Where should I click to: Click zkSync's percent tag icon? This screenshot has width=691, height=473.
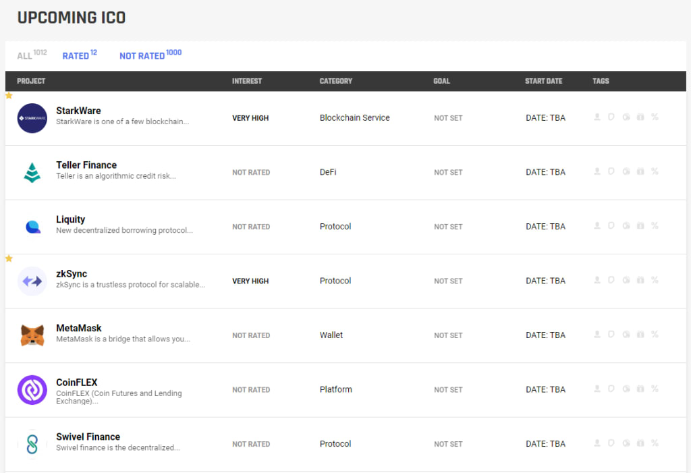click(x=655, y=280)
